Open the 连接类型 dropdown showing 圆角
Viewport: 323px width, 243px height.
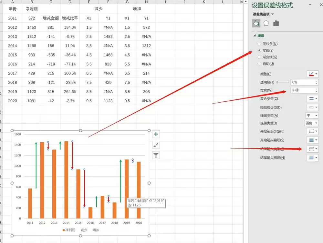311,123
